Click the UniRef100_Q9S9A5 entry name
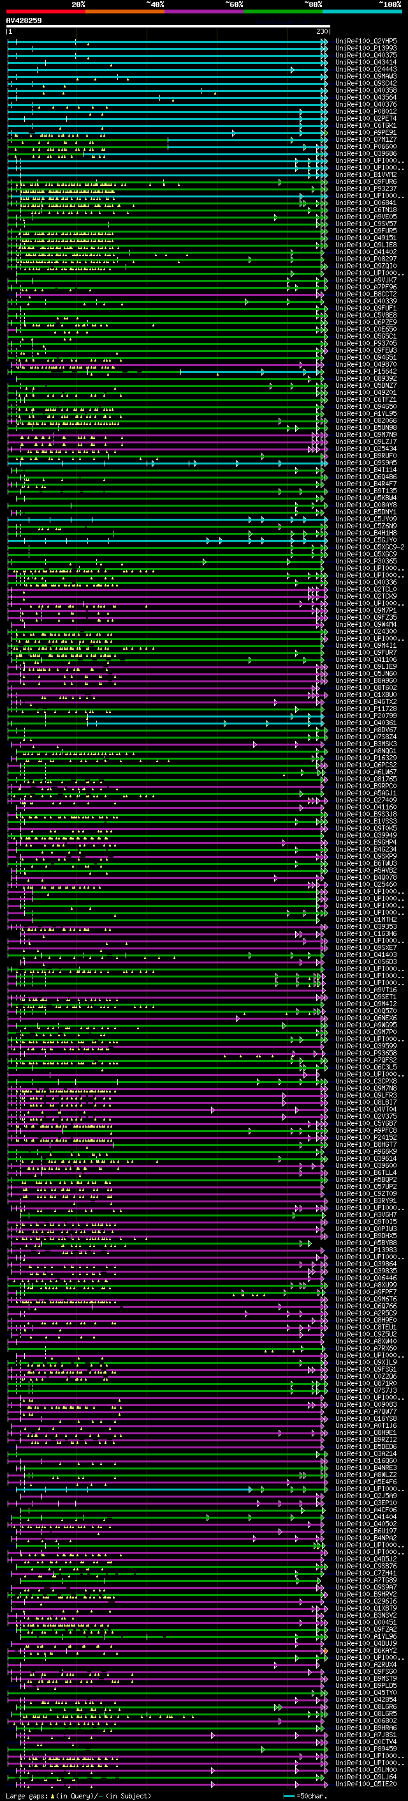This screenshot has width=408, height=1801. pyautogui.click(x=366, y=463)
